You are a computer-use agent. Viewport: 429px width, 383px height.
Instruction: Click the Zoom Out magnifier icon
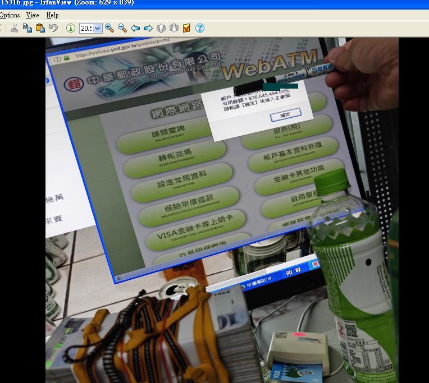[x=122, y=28]
